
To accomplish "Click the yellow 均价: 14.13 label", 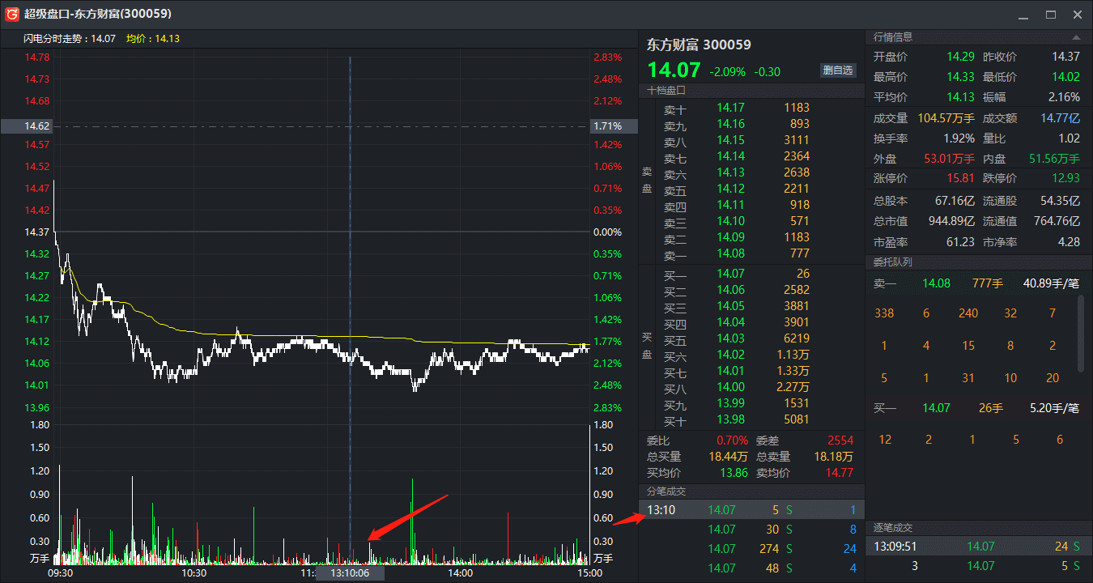I will click(x=153, y=38).
